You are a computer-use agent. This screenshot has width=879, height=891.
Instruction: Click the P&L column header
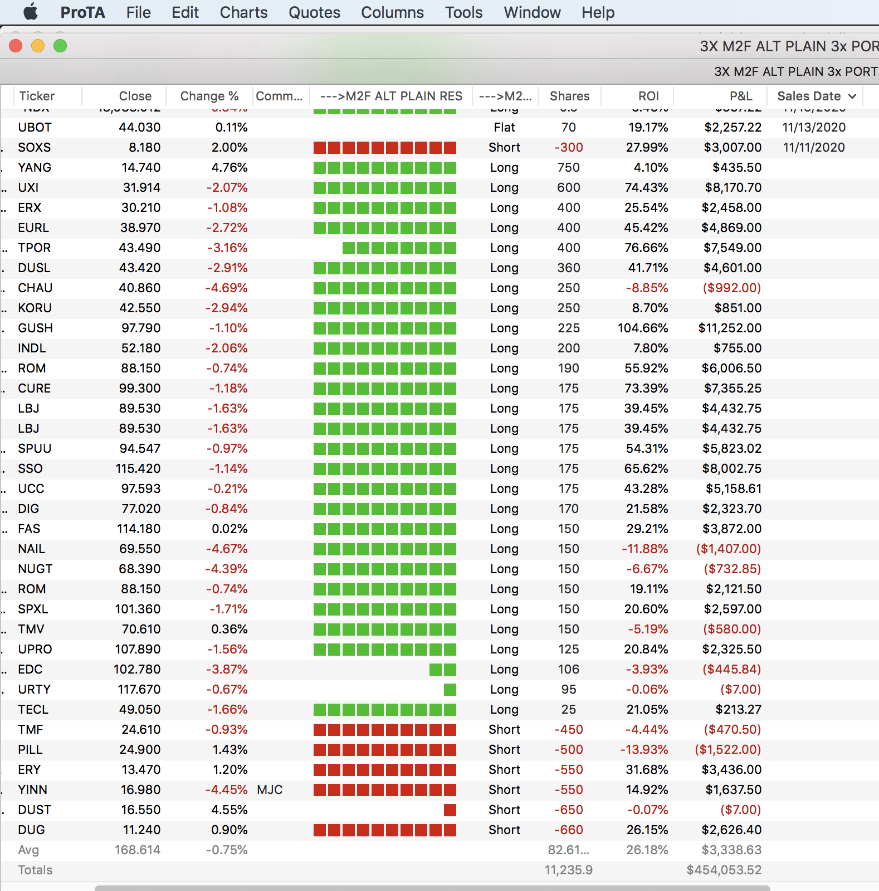pyautogui.click(x=740, y=96)
